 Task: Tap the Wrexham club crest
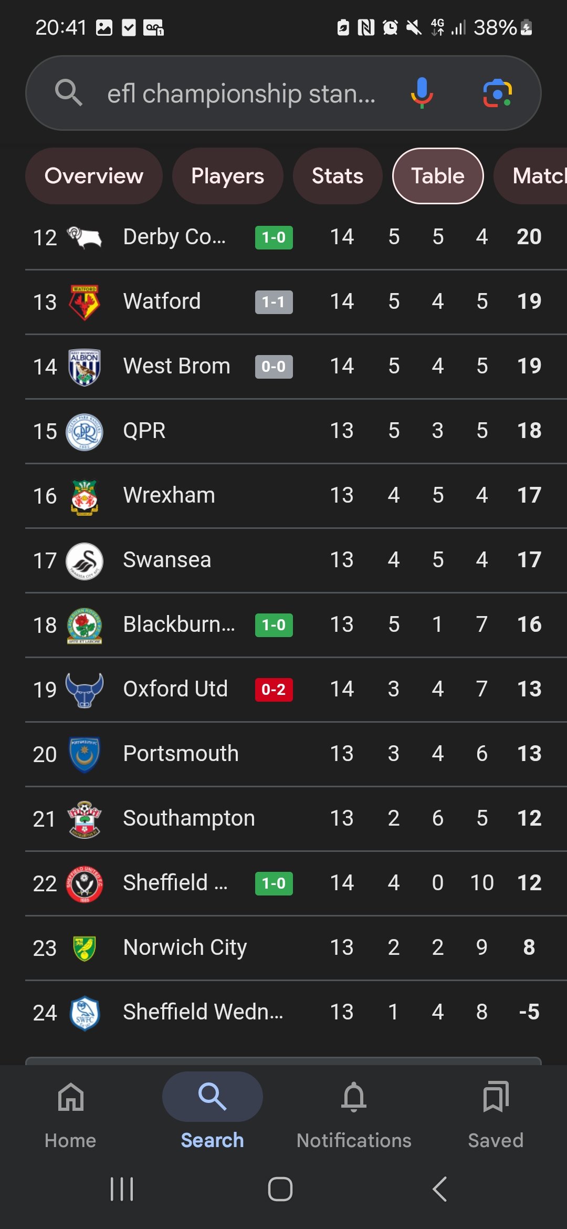tap(85, 496)
